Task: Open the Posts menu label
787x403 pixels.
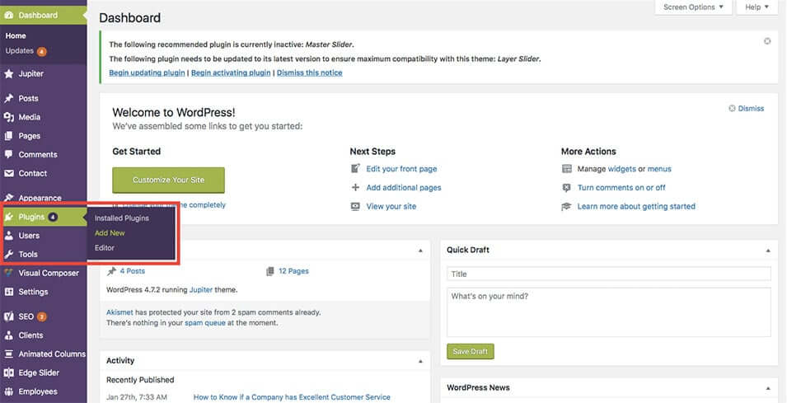Action: tap(28, 98)
